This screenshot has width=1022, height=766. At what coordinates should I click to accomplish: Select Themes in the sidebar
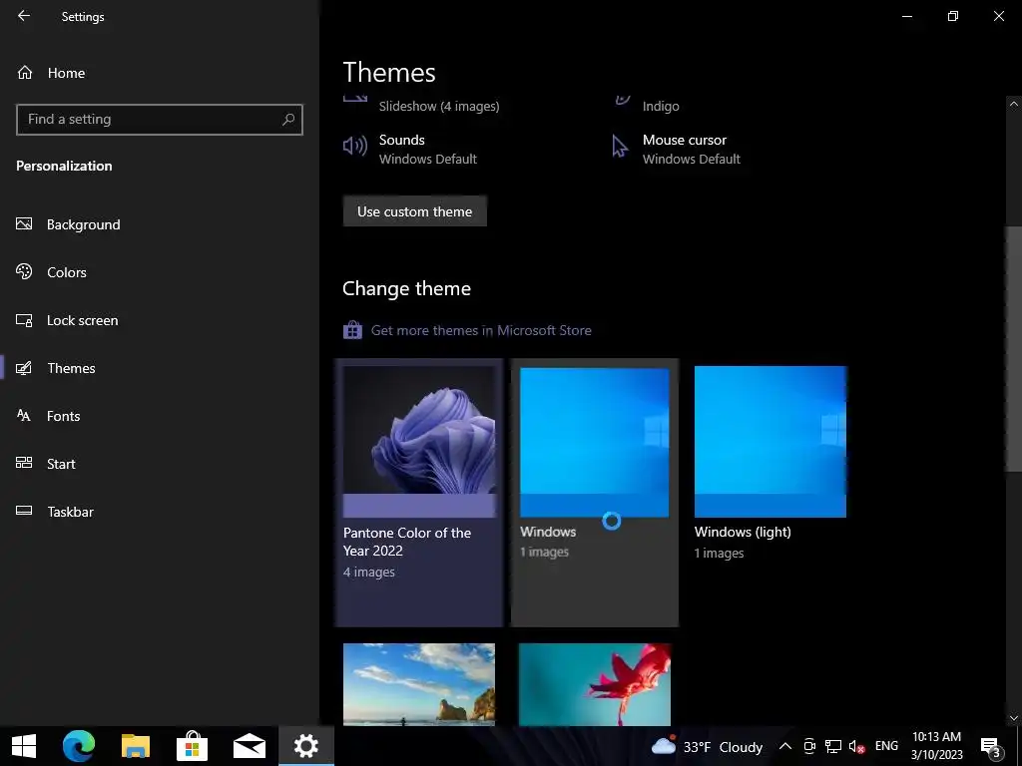(71, 368)
